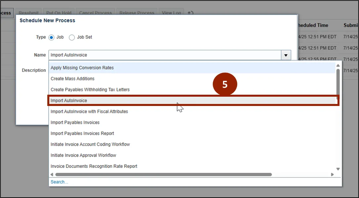Click the vertical scrollbar thumb

[x=338, y=81]
